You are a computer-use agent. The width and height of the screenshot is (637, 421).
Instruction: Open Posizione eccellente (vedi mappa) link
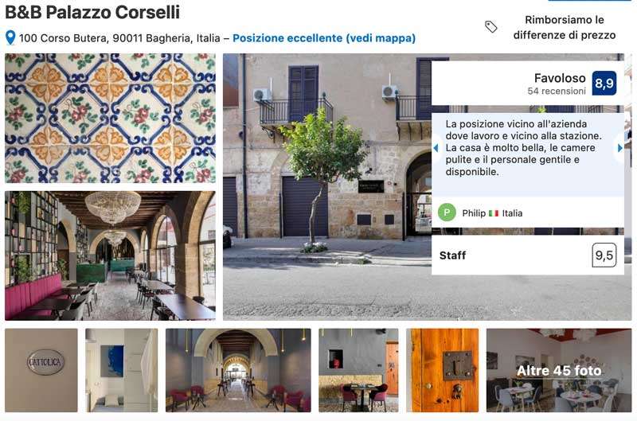click(324, 38)
